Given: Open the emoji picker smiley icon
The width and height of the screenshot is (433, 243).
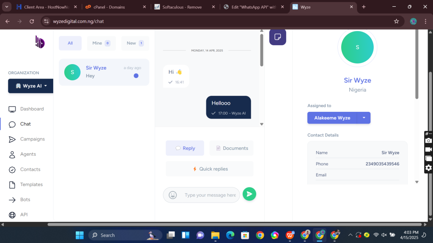Looking at the screenshot, I should 173,195.
